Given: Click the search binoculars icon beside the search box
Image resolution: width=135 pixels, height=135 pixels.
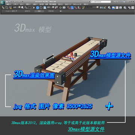Looking at the screenshot, I should click(112, 2).
